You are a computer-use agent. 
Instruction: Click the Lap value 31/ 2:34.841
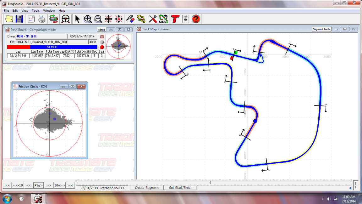click(18, 56)
